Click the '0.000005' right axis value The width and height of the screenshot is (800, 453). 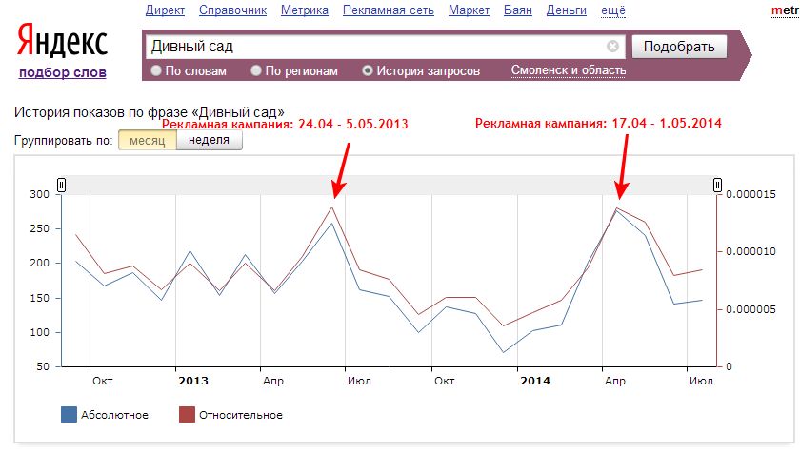pyautogui.click(x=750, y=309)
